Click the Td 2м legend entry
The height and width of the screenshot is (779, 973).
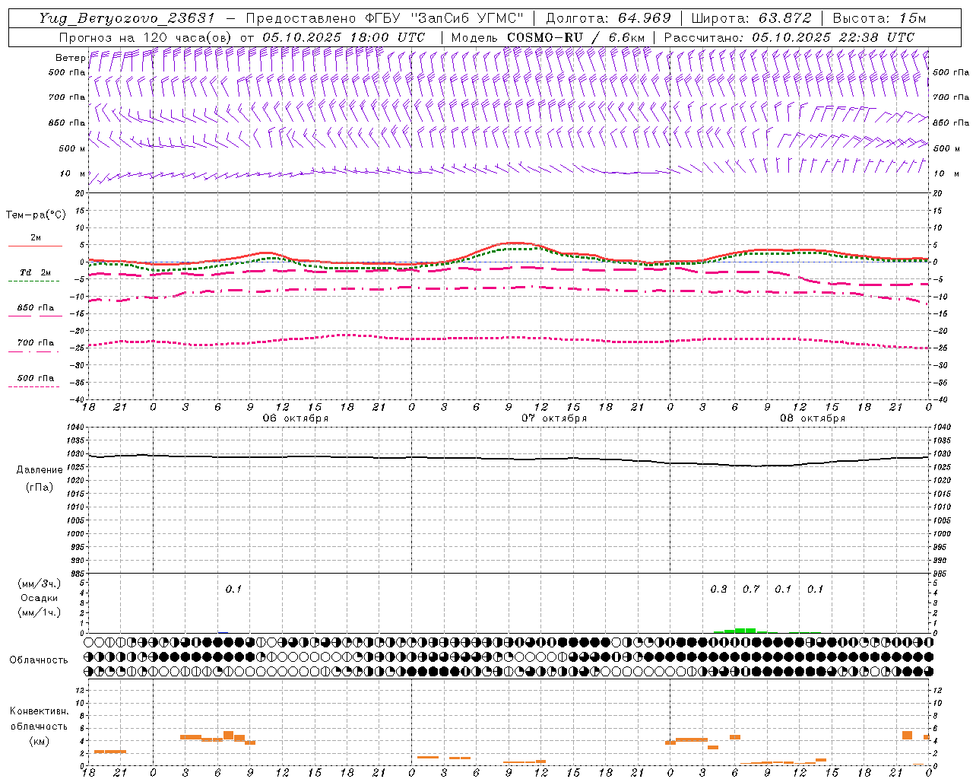coord(35,272)
